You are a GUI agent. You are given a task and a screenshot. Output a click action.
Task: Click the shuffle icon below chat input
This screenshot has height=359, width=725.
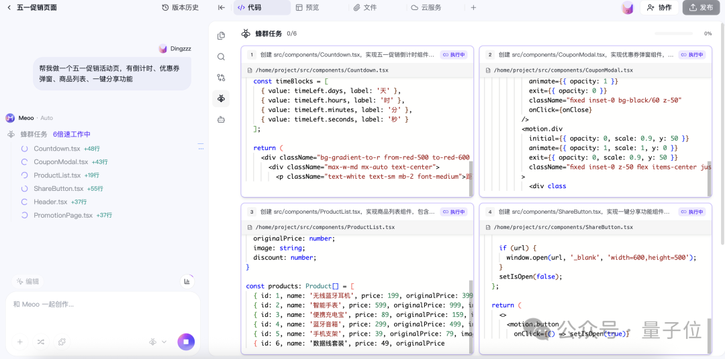tap(41, 342)
